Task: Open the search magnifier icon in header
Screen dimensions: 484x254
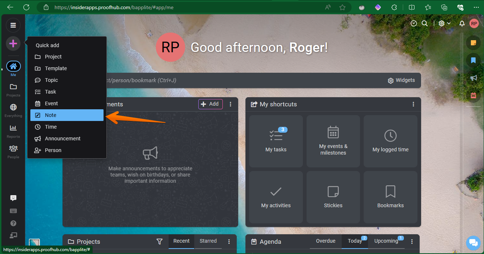Action: point(425,23)
